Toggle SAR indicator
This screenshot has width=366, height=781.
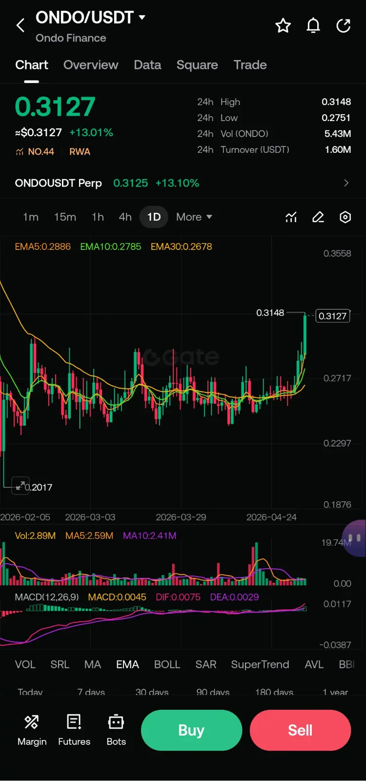pos(206,664)
